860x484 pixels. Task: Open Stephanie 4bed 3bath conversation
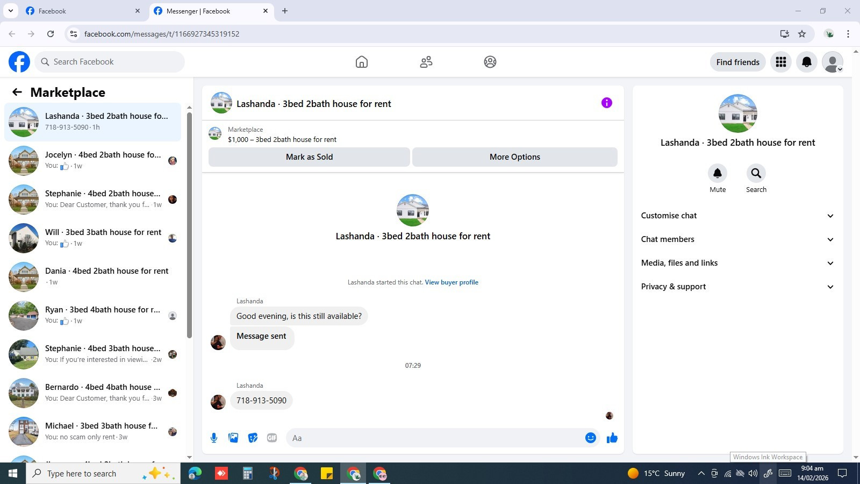[93, 354]
